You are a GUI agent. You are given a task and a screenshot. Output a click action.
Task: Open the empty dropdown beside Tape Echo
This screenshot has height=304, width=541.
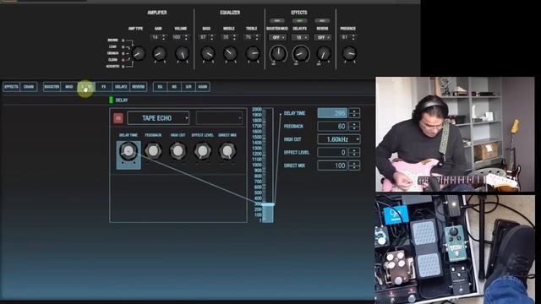219,118
